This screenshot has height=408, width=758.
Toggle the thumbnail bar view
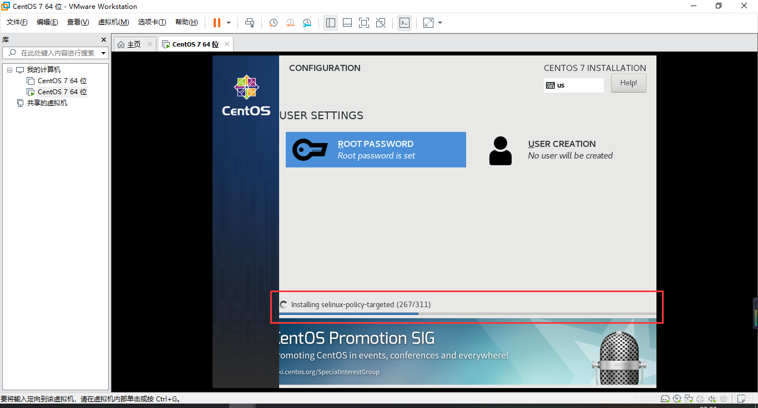point(347,23)
